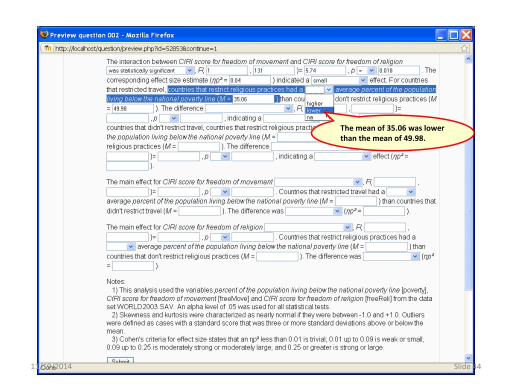512x384 pixels.
Task: Maximize the Preview question window
Action: pos(453,34)
